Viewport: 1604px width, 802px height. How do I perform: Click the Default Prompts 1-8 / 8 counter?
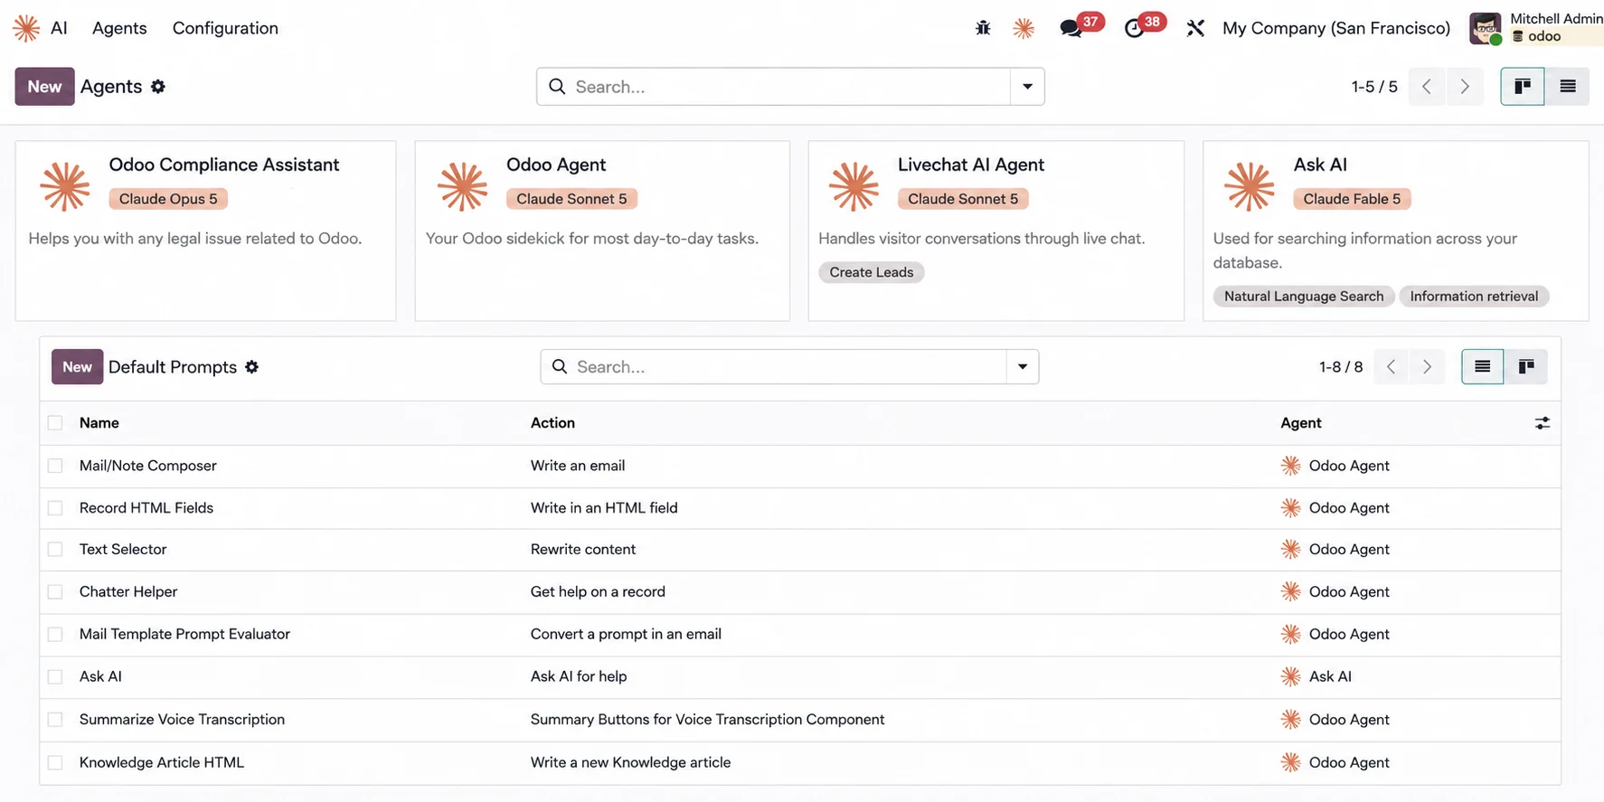click(1341, 367)
